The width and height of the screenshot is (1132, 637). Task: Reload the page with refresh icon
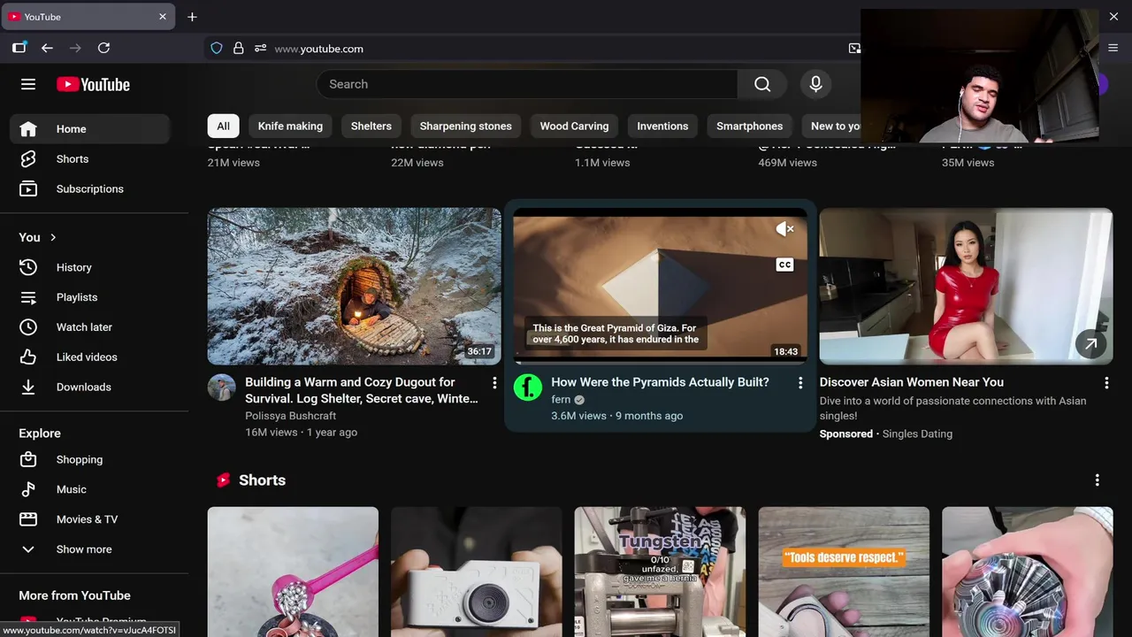[103, 48]
